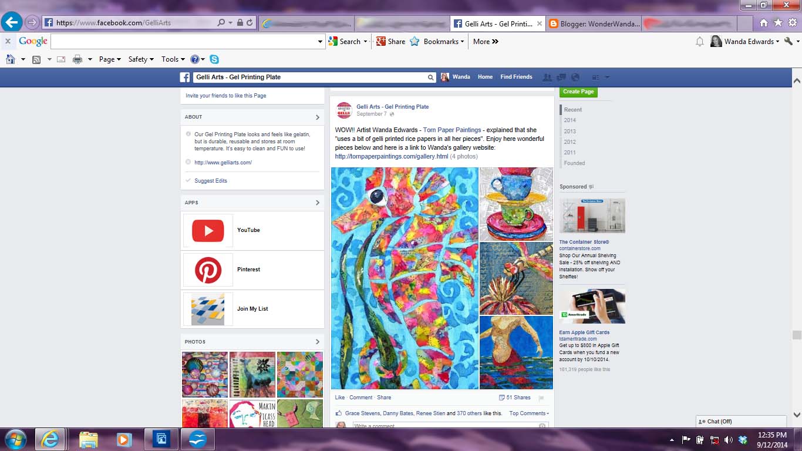The height and width of the screenshot is (451, 802).
Task: Open the Google search box history dropdown
Action: coord(320,41)
